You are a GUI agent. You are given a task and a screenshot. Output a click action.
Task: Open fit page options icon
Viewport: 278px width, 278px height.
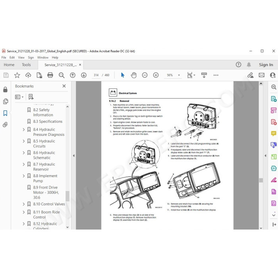[x=191, y=75]
